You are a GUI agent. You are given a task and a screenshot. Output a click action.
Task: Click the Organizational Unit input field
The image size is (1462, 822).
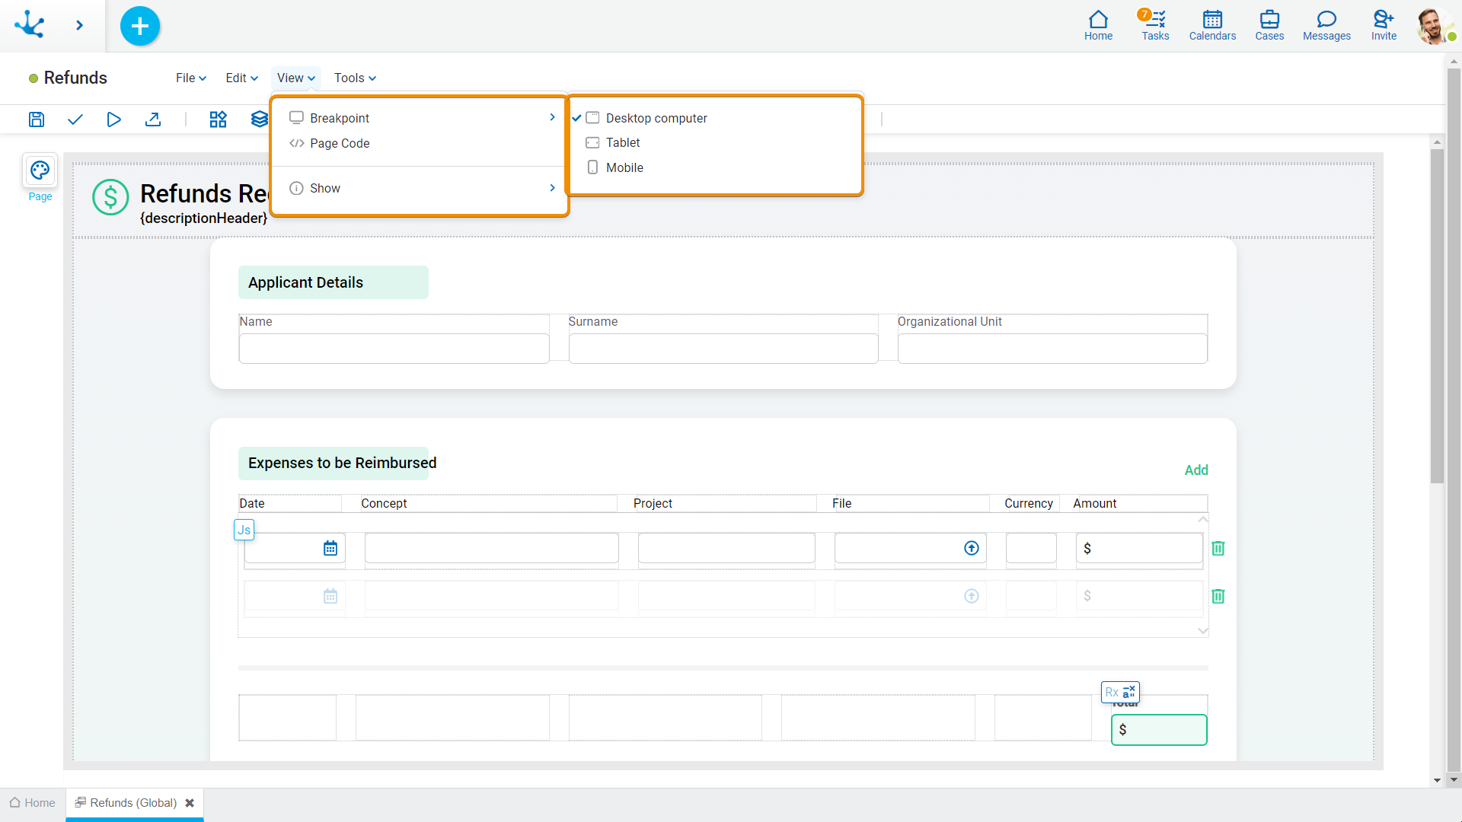coord(1052,349)
